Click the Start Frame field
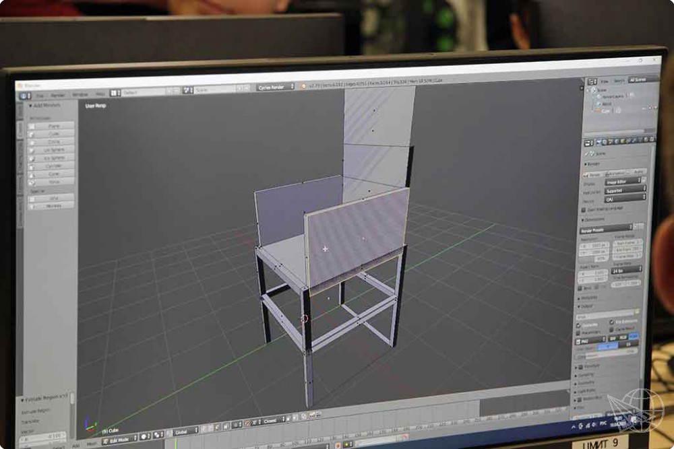This screenshot has height=449, width=674. (x=628, y=242)
